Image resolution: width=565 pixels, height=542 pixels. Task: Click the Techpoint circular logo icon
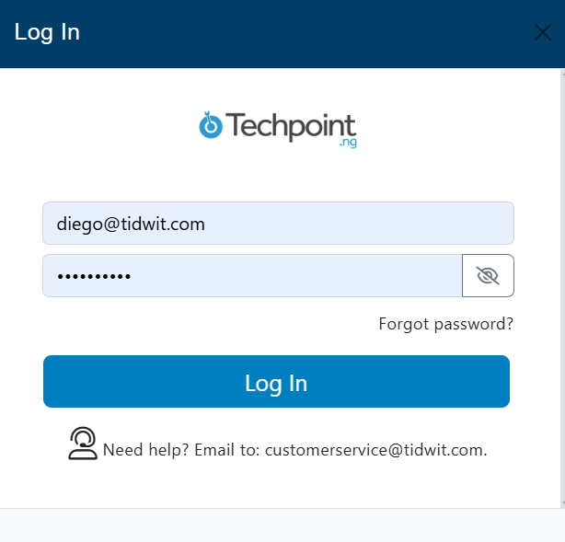point(211,126)
